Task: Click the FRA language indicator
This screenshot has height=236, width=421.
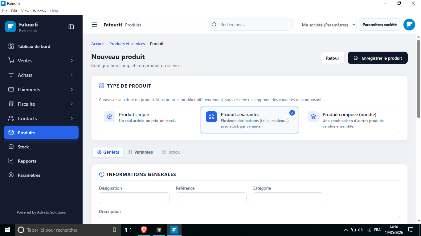Action: pos(377,230)
